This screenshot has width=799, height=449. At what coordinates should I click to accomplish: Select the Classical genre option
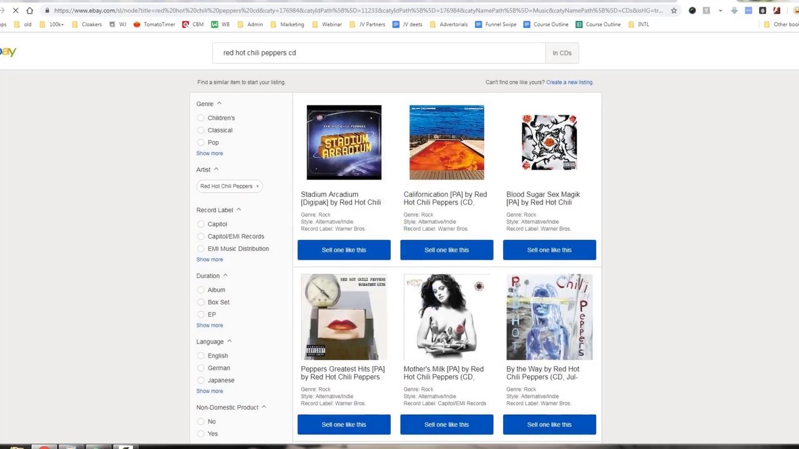click(x=200, y=130)
